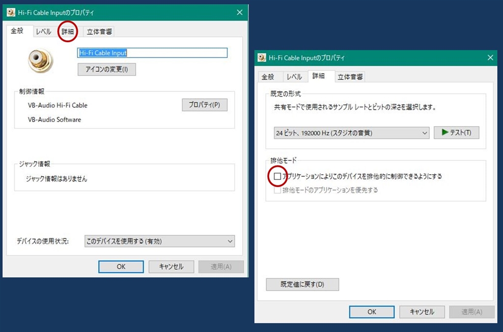Click the Hi-Fi Cable Input name field
Viewport: 503px width, 332px height.
click(x=152, y=53)
